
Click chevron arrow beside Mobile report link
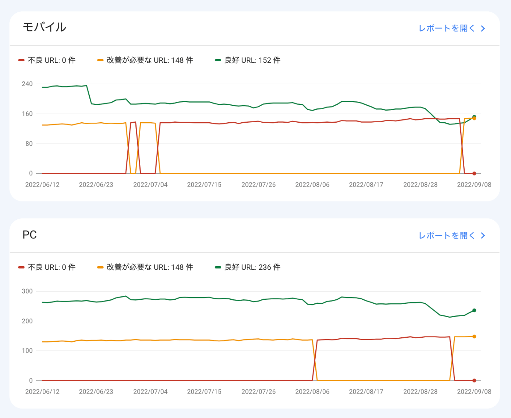click(483, 28)
